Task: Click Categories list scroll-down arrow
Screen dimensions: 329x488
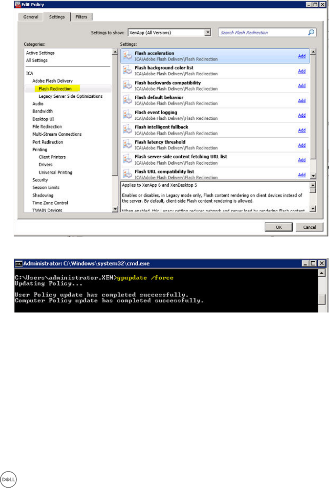Action: pyautogui.click(x=115, y=209)
